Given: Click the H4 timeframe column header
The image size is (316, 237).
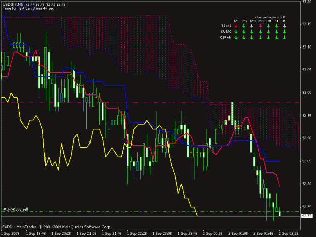Looking at the screenshot, I should pos(276,21).
